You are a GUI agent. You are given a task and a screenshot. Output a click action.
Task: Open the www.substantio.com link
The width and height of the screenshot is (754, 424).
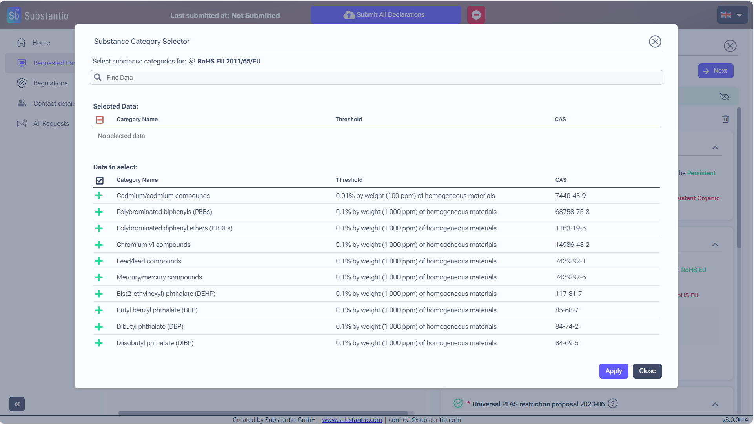coord(352,420)
